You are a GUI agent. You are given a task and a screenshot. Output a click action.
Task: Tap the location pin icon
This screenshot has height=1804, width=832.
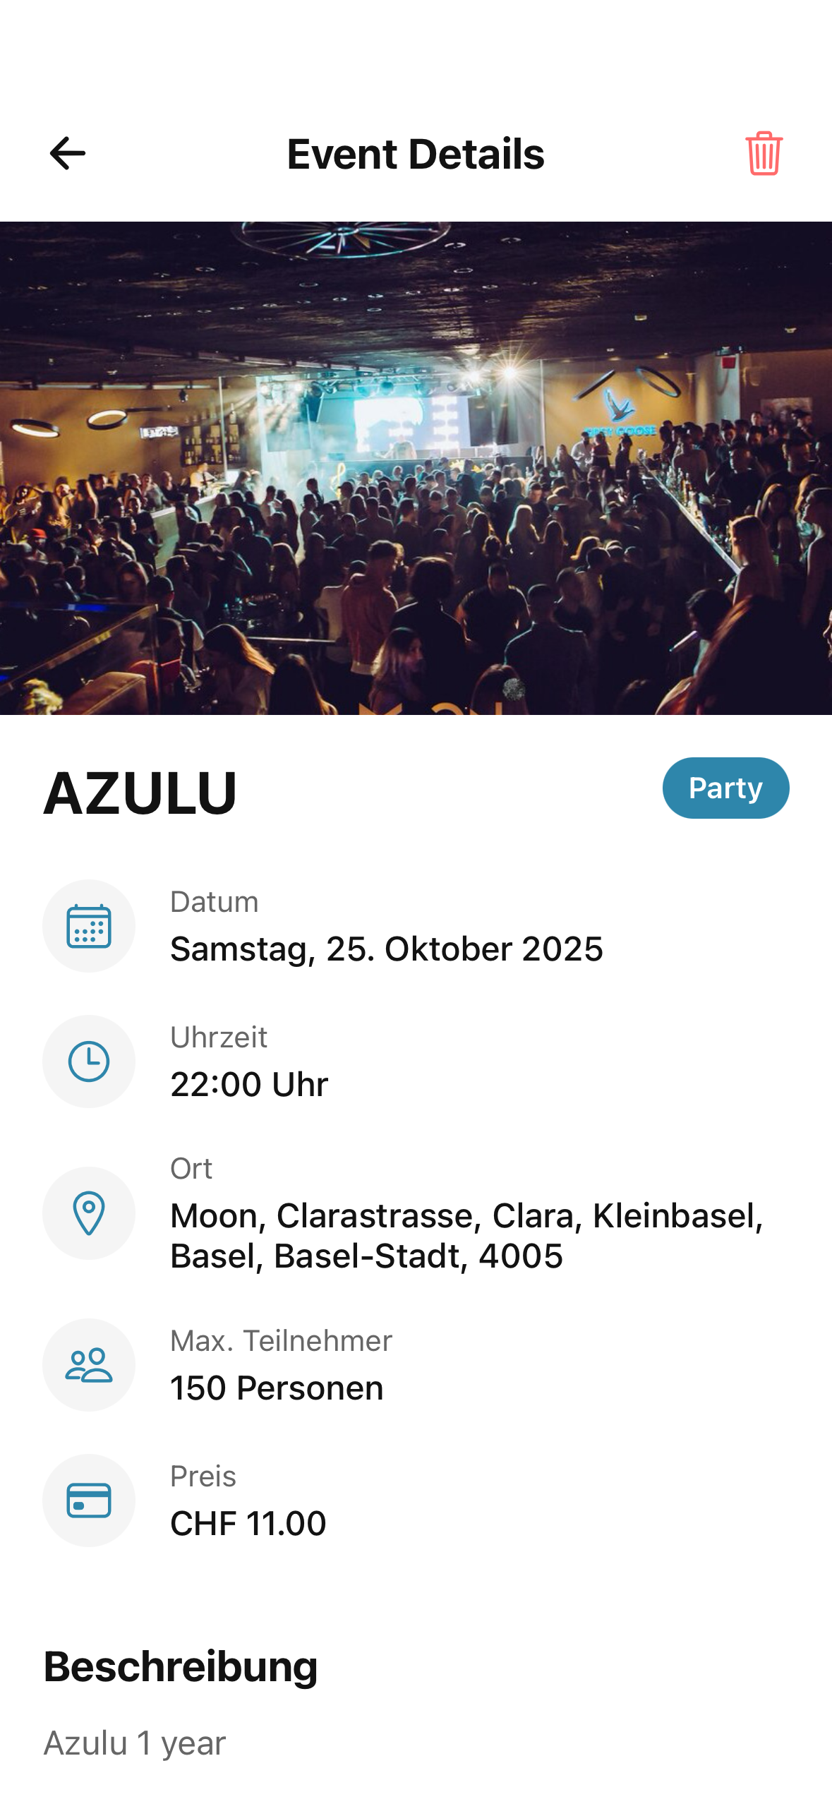(89, 1213)
